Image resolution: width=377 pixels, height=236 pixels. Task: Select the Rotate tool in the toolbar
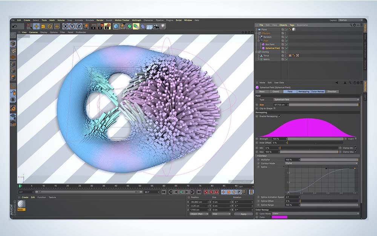49,26
